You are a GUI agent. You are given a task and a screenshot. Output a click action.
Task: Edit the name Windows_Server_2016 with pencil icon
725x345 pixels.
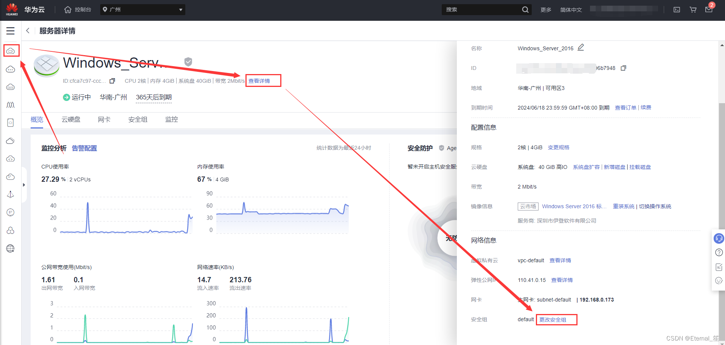(581, 48)
